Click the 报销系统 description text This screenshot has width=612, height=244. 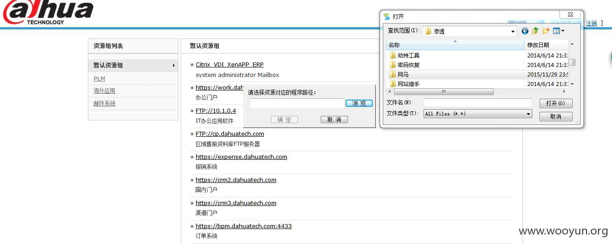[207, 167]
